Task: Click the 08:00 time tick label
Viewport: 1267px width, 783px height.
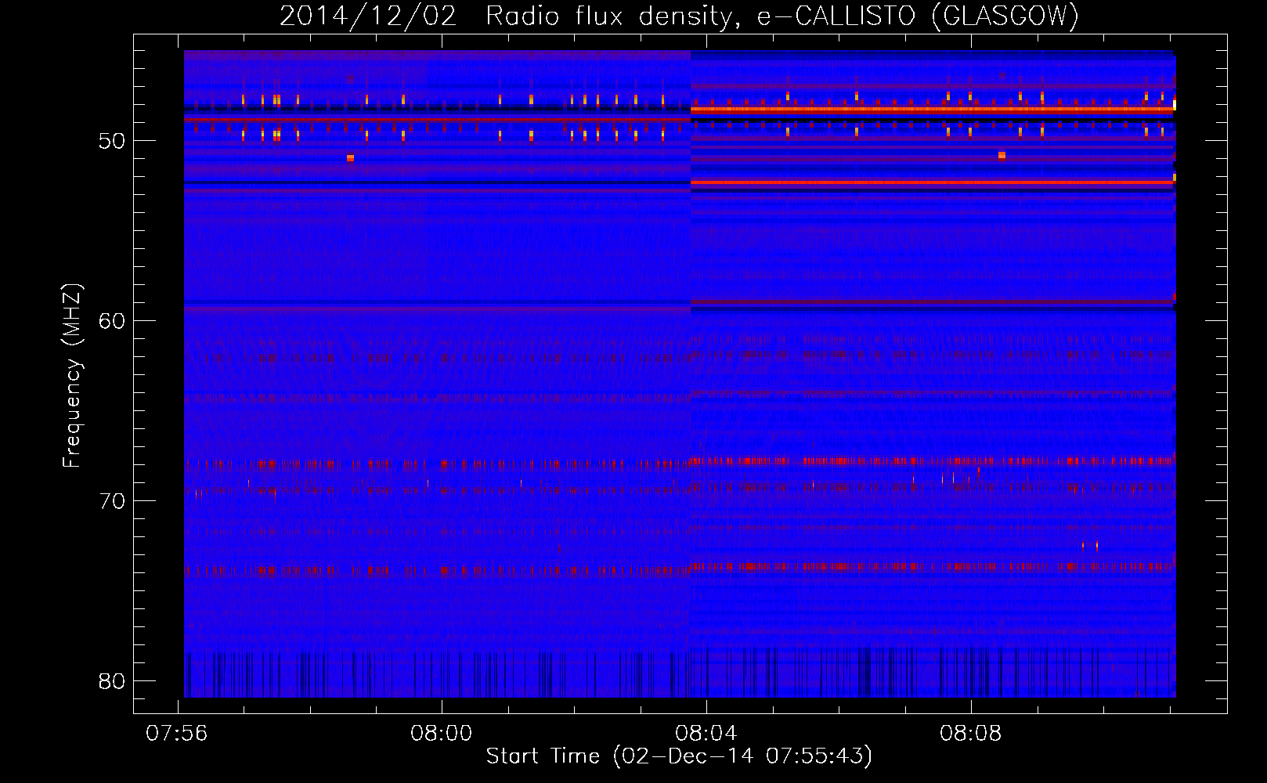Action: 442,734
